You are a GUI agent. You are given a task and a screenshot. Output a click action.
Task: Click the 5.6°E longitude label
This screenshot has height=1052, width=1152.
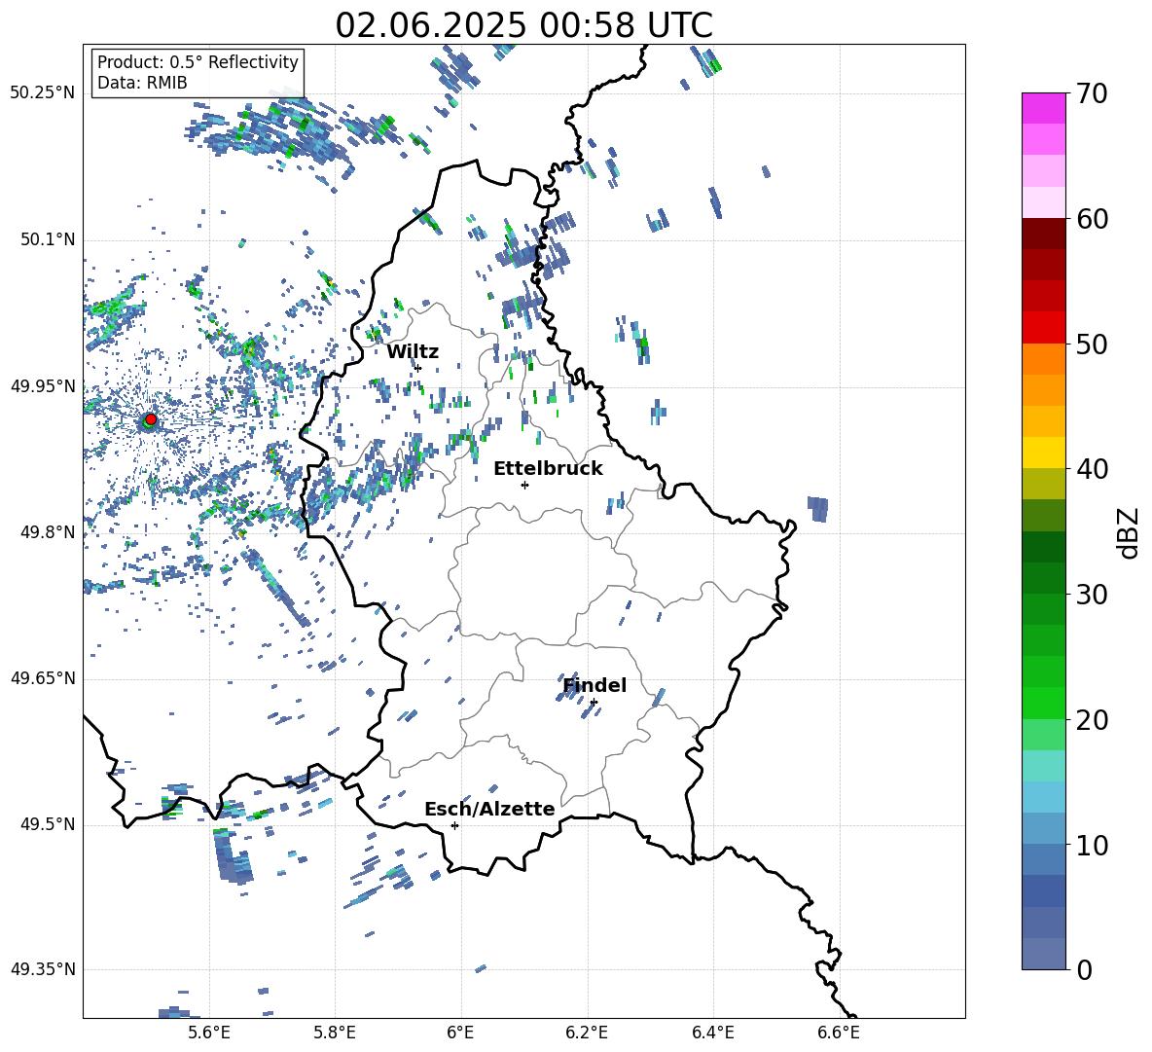pos(209,1034)
